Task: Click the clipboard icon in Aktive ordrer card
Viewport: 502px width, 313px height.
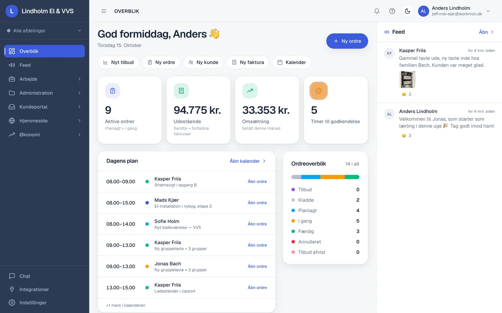Action: [x=113, y=91]
